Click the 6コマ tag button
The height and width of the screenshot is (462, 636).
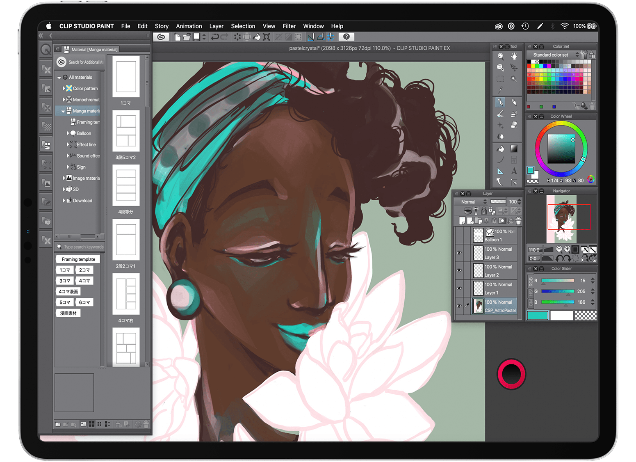pyautogui.click(x=84, y=302)
